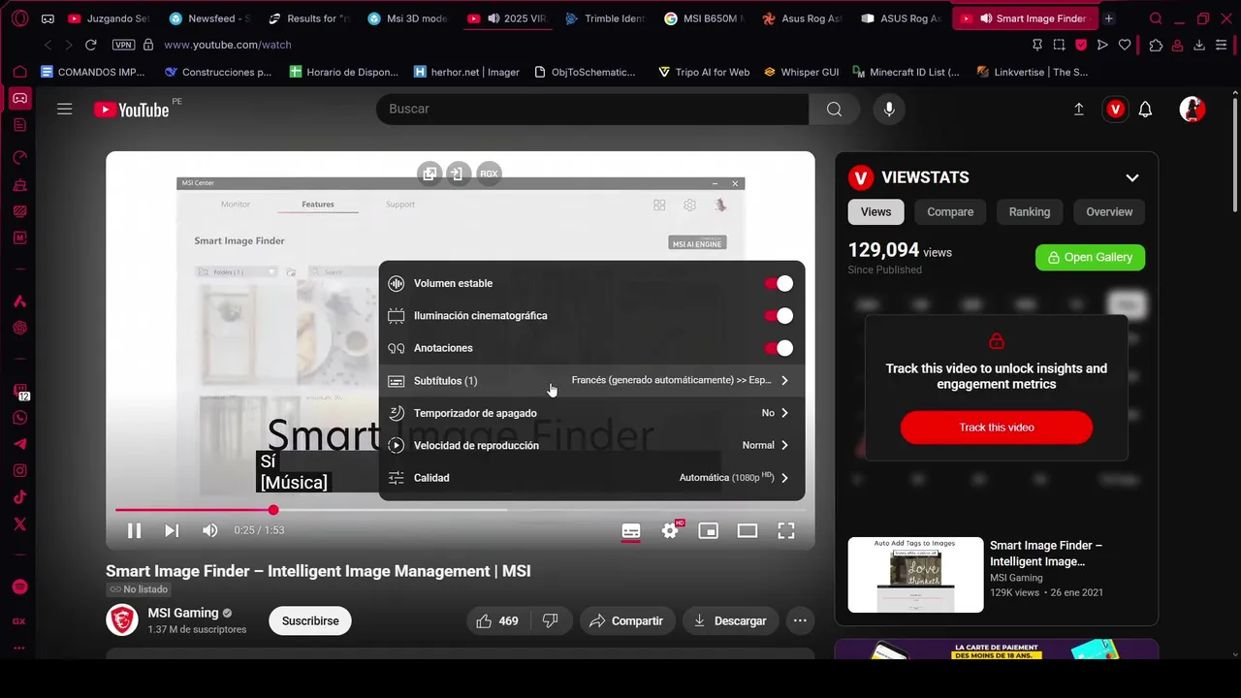Click the YouTube Buscar search field
This screenshot has height=698, width=1241.
tap(592, 110)
